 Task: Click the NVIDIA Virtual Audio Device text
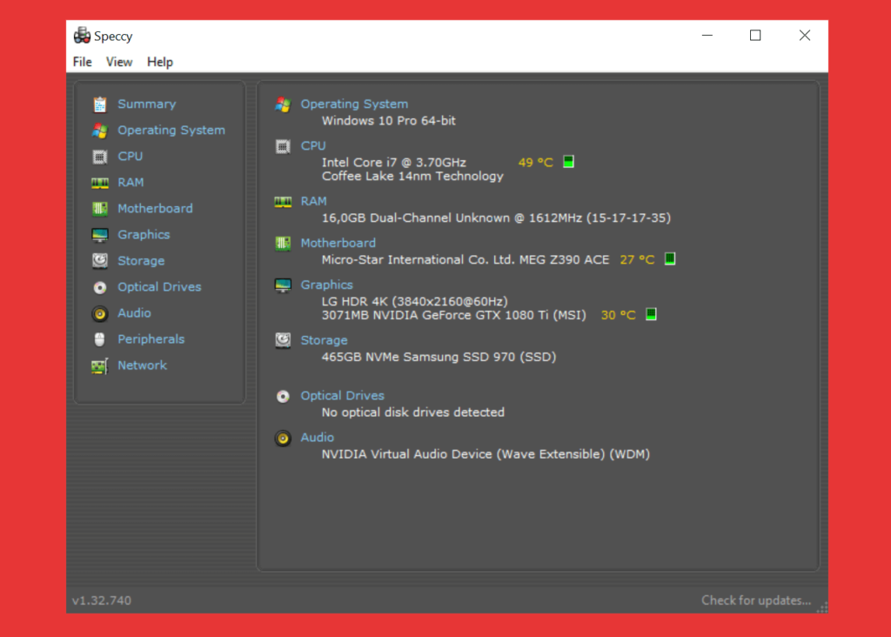click(486, 454)
